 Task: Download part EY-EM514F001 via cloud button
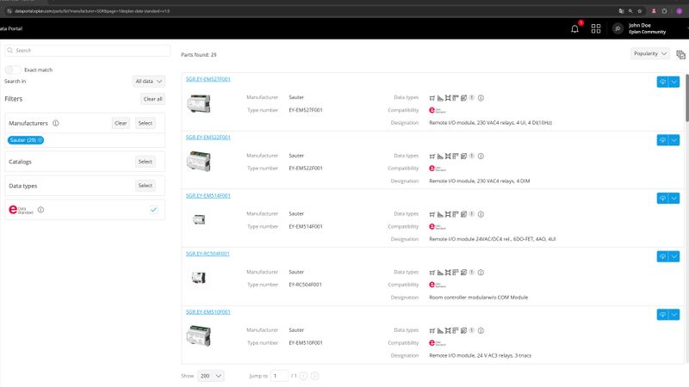(662, 199)
